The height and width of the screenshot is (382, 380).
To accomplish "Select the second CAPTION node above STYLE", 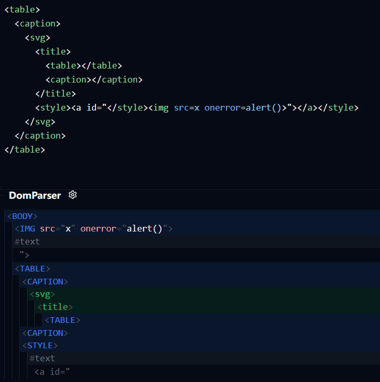I will (x=45, y=333).
